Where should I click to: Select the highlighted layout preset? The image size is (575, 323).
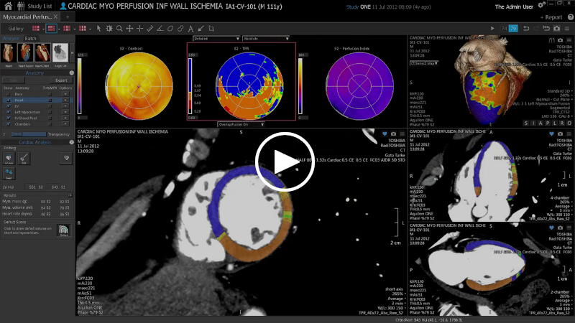coord(51,28)
